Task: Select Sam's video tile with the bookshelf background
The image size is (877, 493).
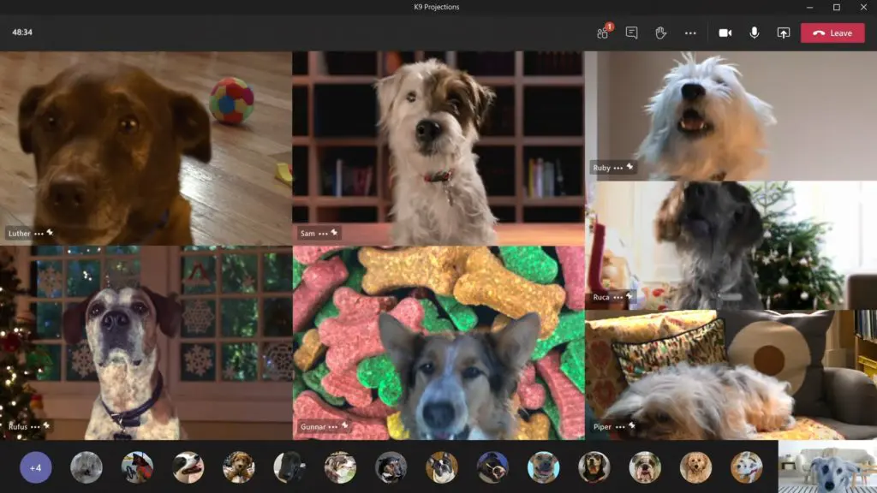Action: pyautogui.click(x=438, y=148)
